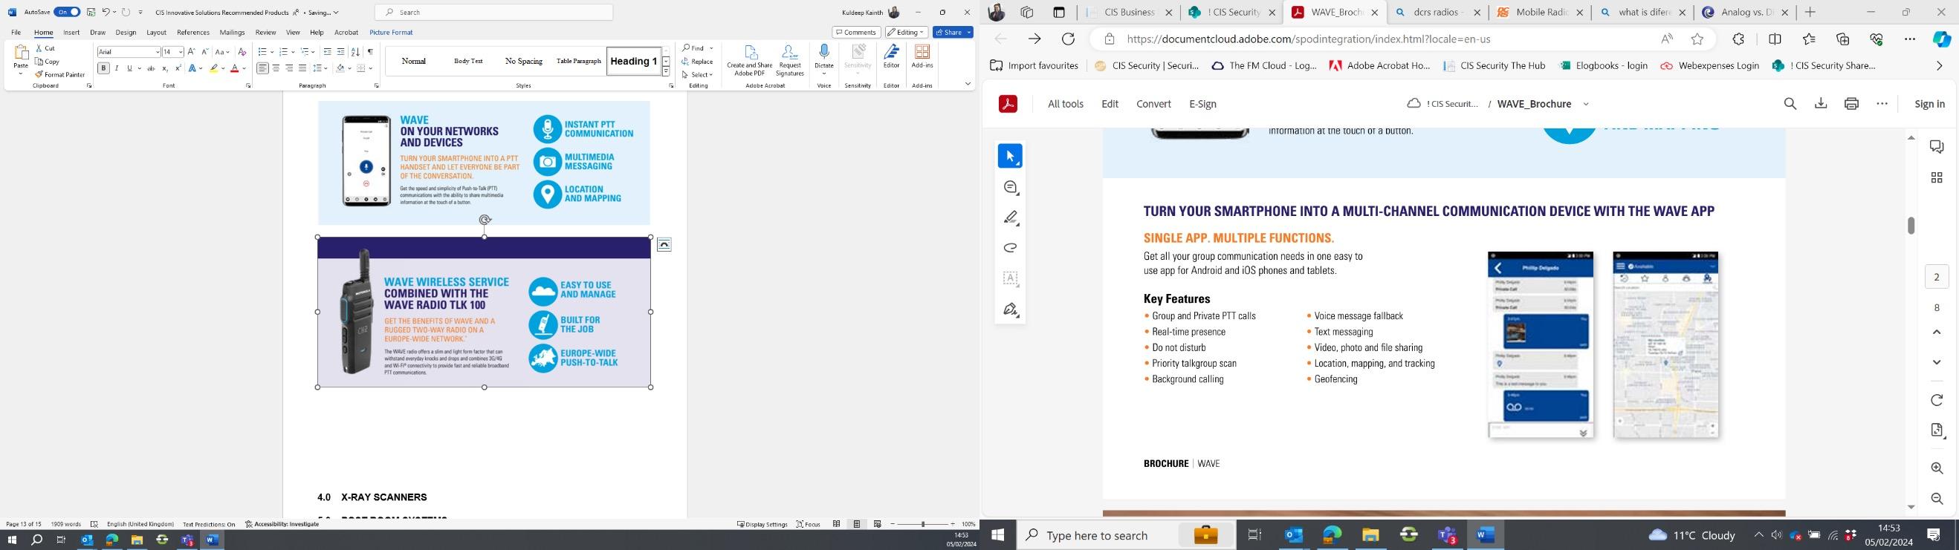Click the Fill and Sign pen tool

(1010, 310)
